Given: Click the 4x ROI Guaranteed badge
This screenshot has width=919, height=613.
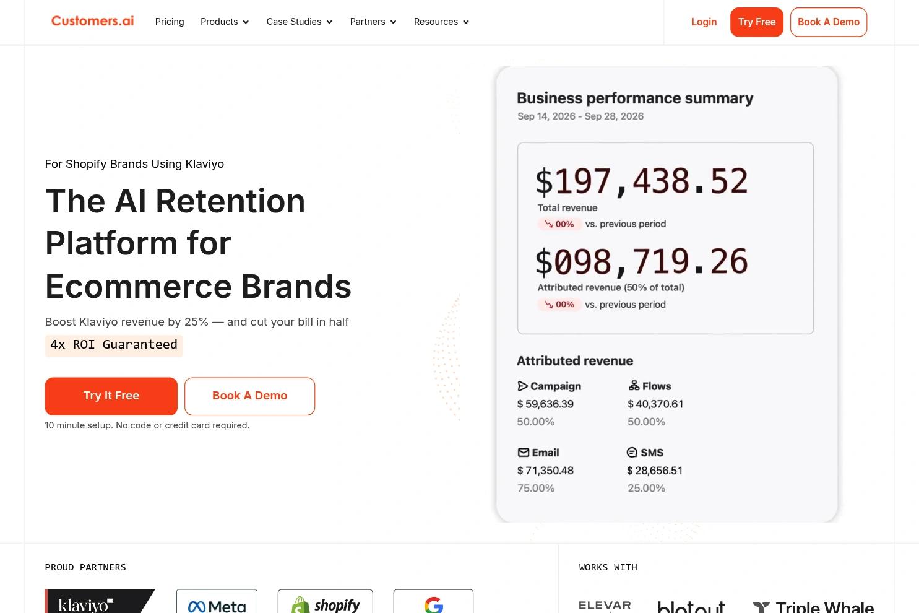Looking at the screenshot, I should (114, 345).
